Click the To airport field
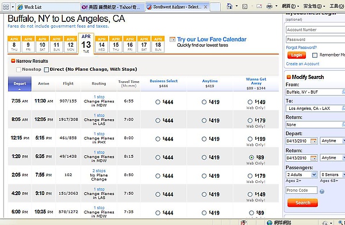This screenshot has height=225, width=345. 315,108
